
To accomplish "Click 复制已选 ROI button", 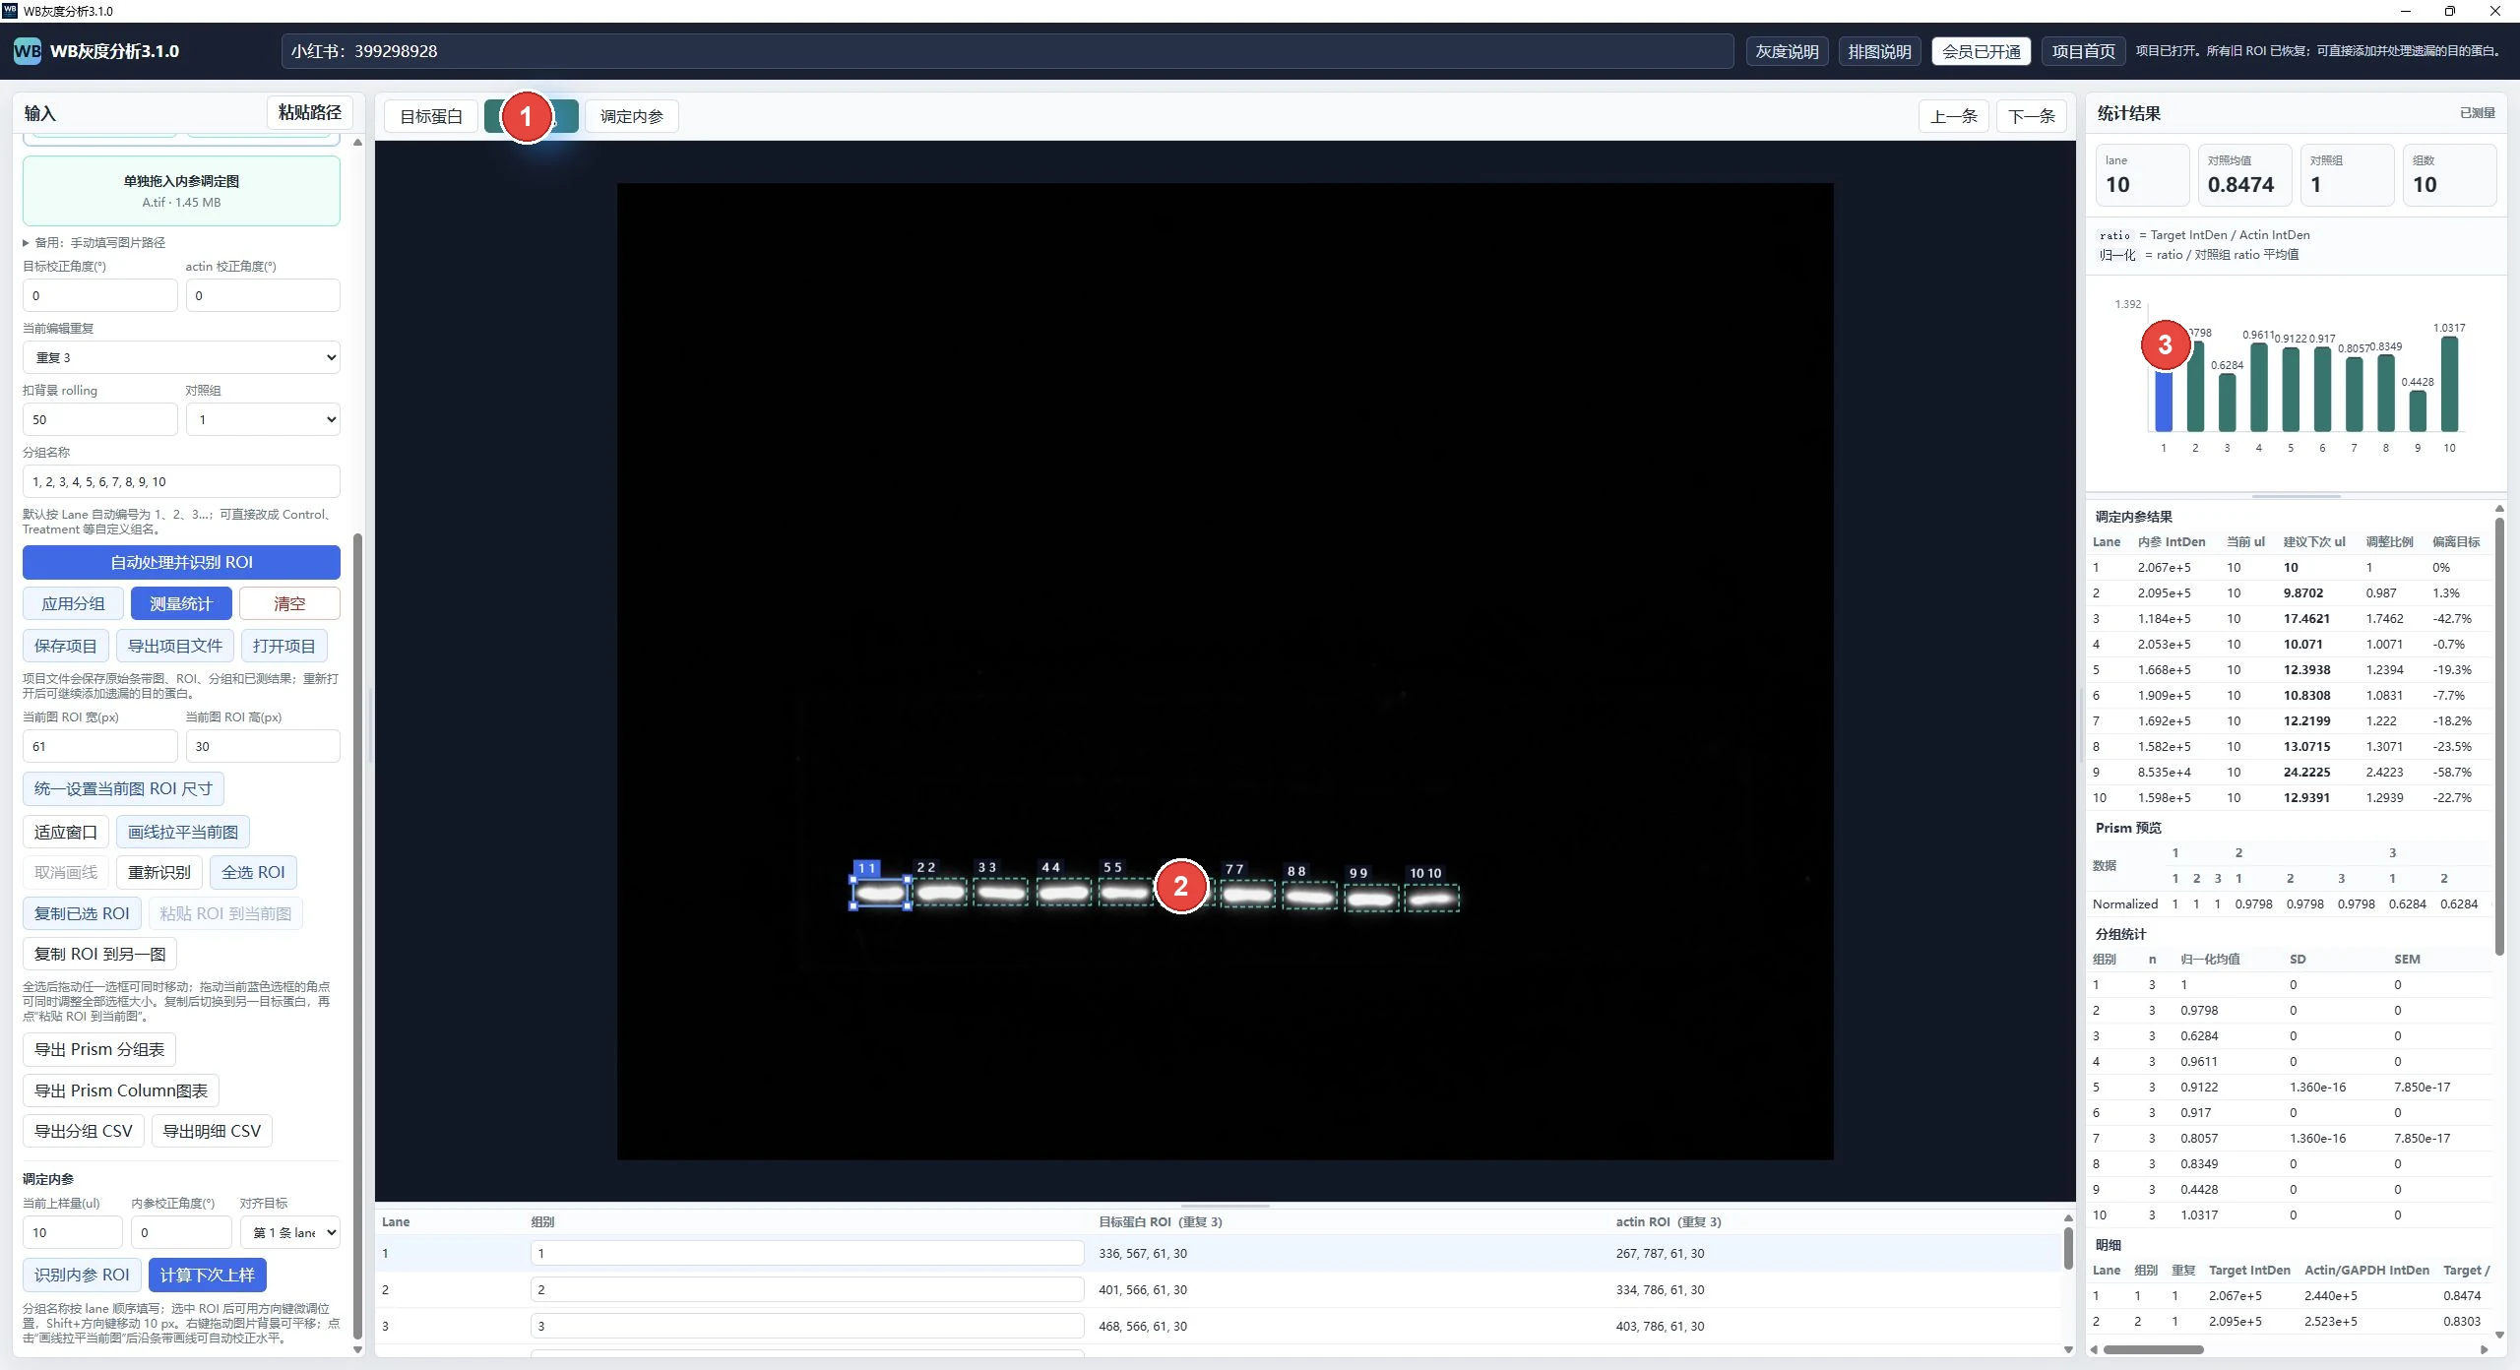I will (82, 913).
